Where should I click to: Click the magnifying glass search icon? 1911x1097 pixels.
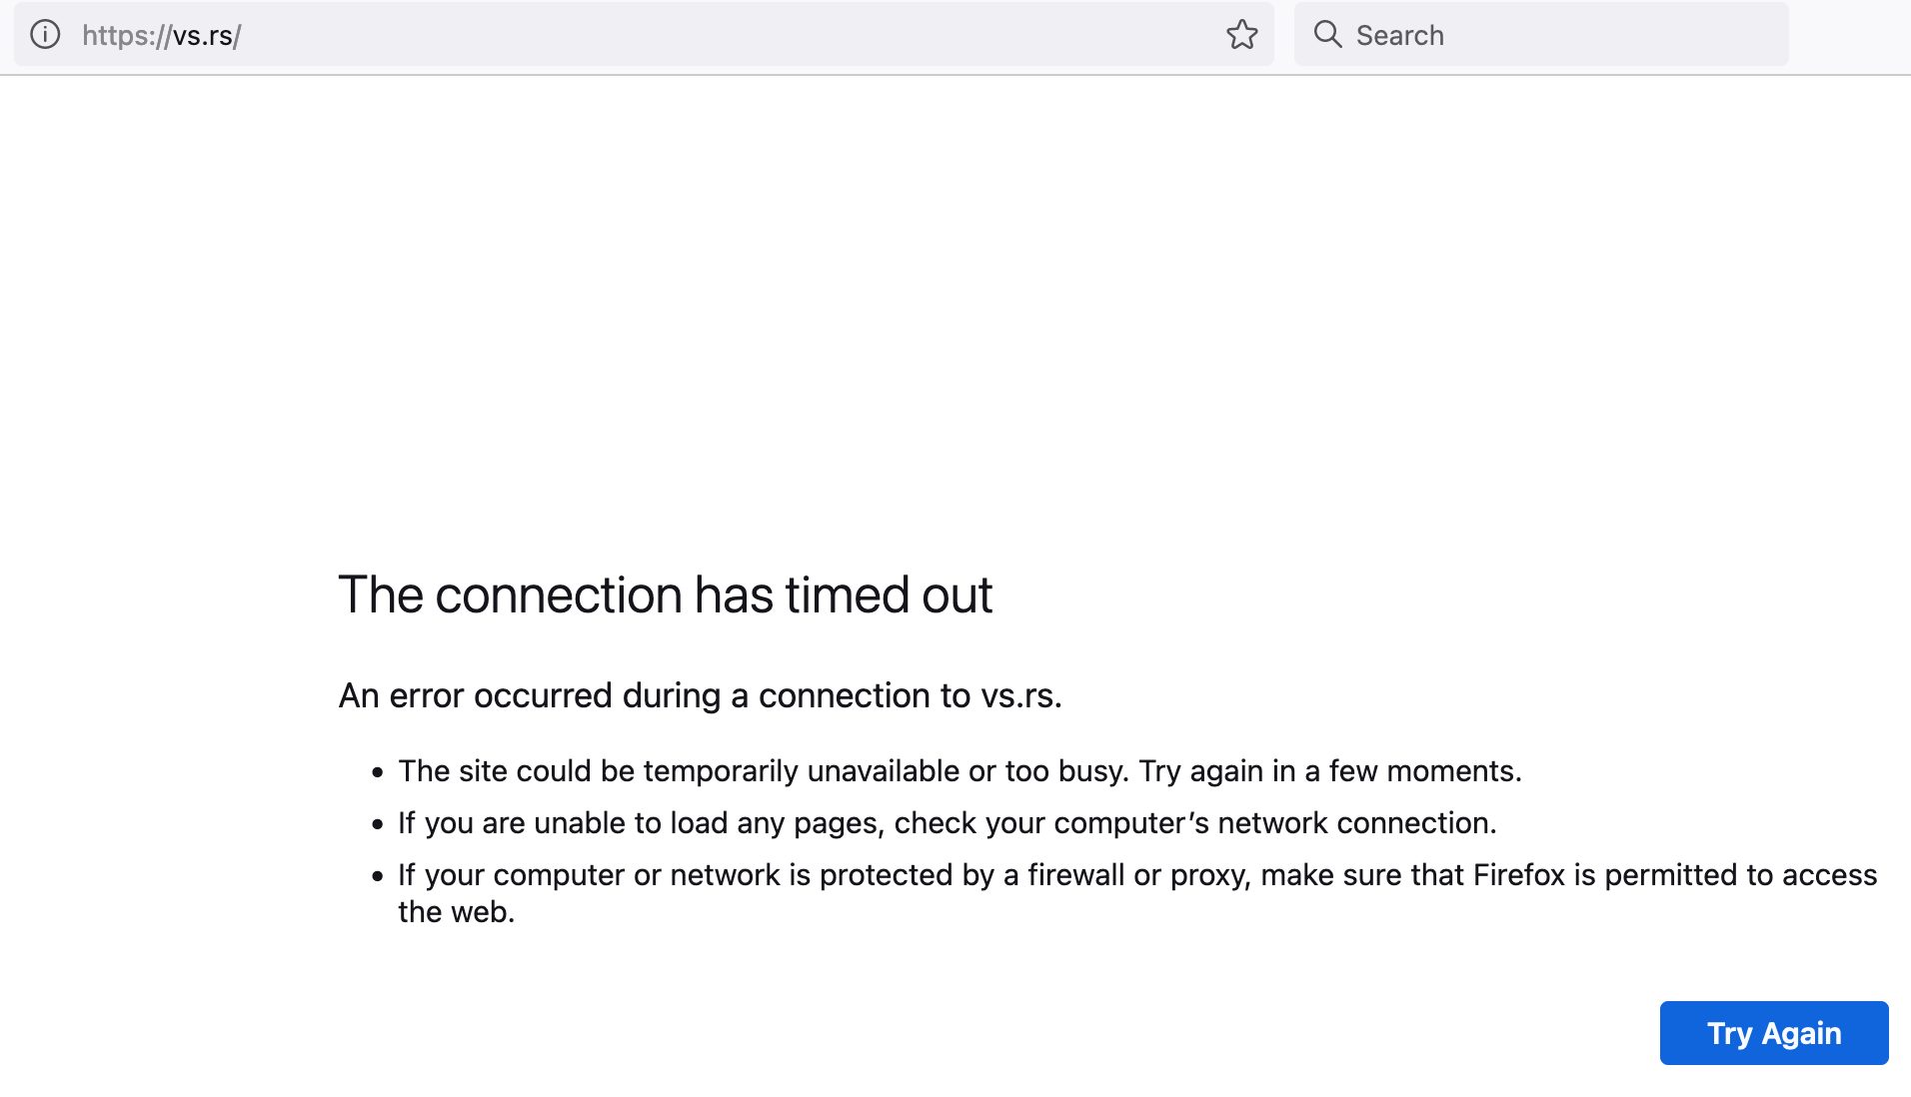(x=1327, y=35)
